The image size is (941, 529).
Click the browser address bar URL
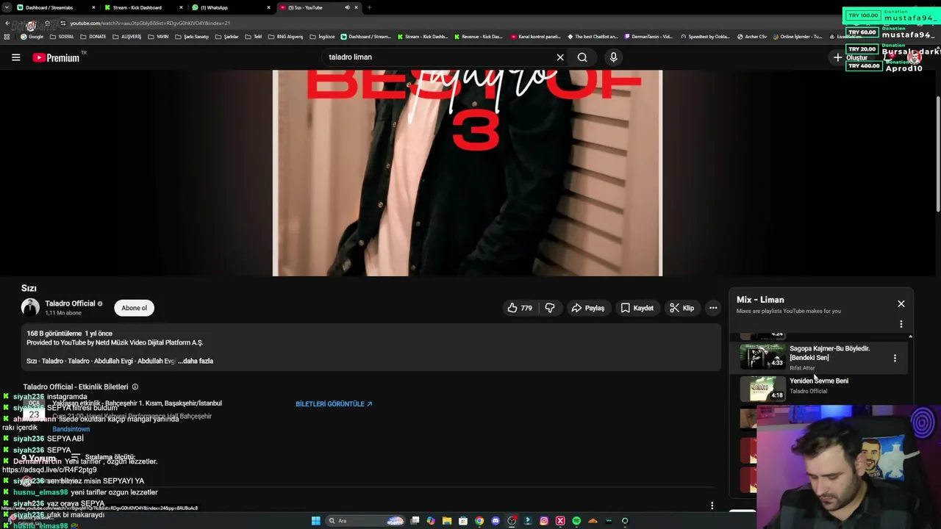149,23
